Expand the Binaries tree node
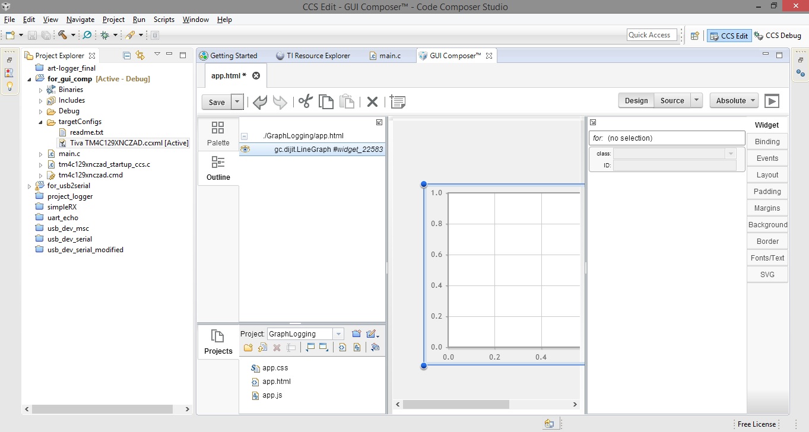Image resolution: width=809 pixels, height=432 pixels. pyautogui.click(x=41, y=90)
